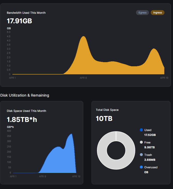This screenshot has height=189, width=173.
Task: Click the Overused legend dot
Action: [141, 167]
